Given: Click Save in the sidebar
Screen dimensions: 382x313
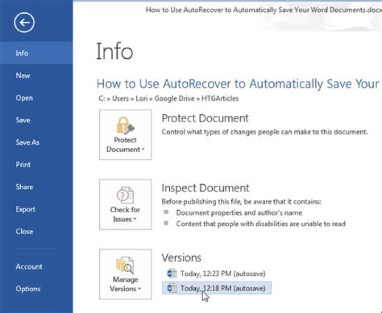Looking at the screenshot, I should coord(36,120).
